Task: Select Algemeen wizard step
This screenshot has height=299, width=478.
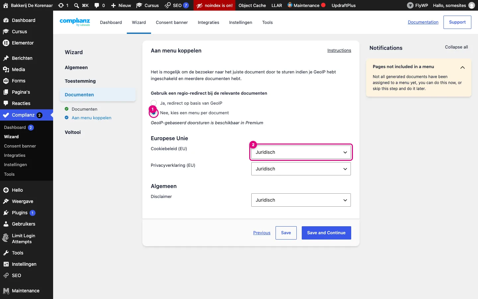Action: point(76,67)
